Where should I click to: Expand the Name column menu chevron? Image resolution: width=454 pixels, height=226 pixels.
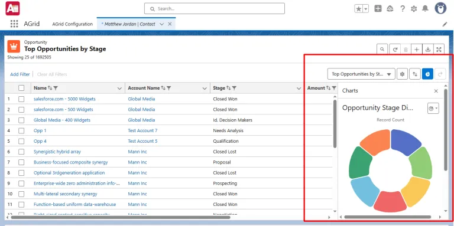click(119, 89)
